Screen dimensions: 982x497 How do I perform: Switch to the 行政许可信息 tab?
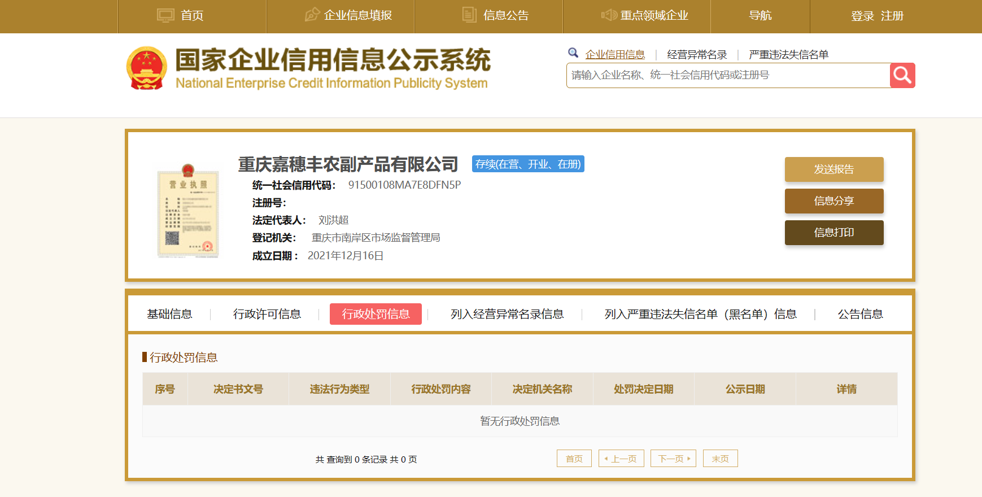(x=267, y=314)
